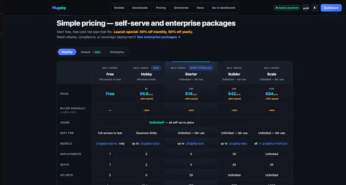Click the Free plan heading
The image size is (346, 185).
[110, 74]
